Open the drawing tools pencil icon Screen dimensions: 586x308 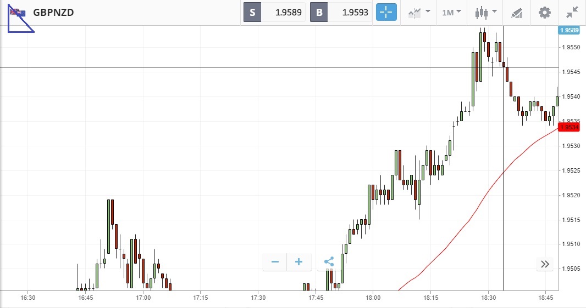[517, 12]
